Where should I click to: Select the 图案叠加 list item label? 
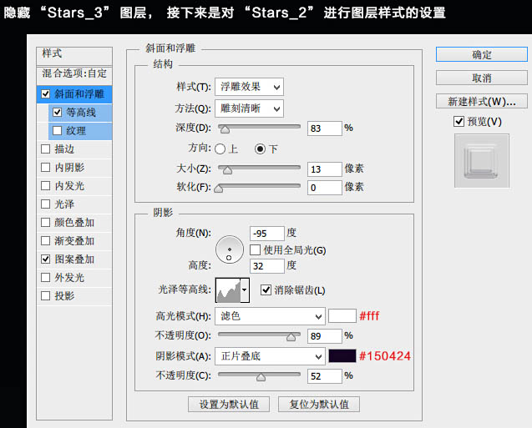pyautogui.click(x=74, y=259)
